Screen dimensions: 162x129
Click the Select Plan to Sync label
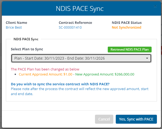pyautogui.click(x=27, y=49)
